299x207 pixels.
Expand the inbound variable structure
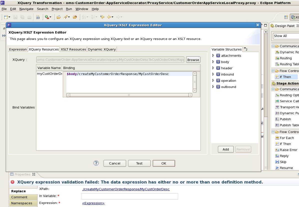(x=213, y=74)
